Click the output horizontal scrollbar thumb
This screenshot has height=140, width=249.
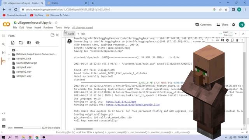pyautogui.click(x=84, y=129)
